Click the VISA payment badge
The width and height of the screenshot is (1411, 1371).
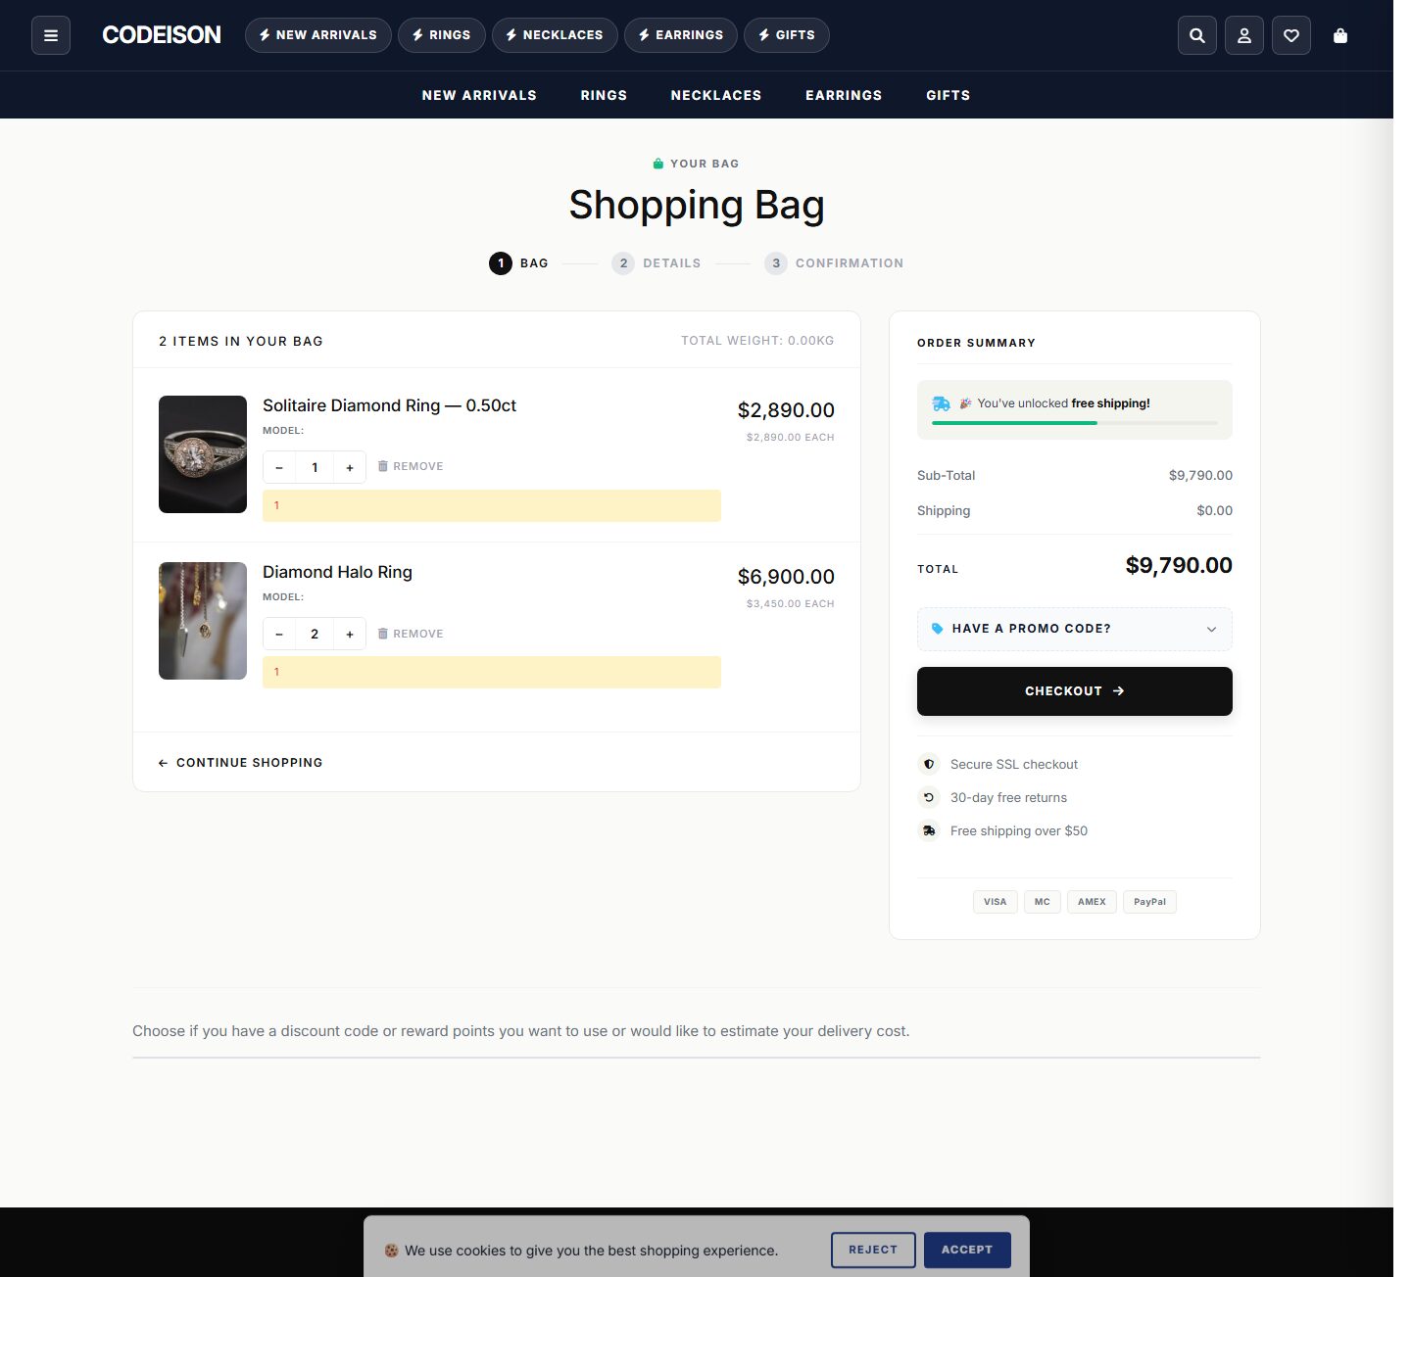(x=996, y=902)
